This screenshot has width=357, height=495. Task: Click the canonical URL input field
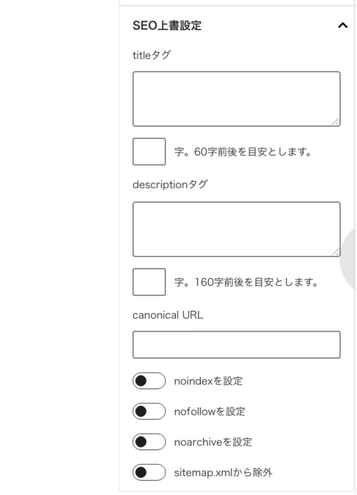pyautogui.click(x=236, y=345)
